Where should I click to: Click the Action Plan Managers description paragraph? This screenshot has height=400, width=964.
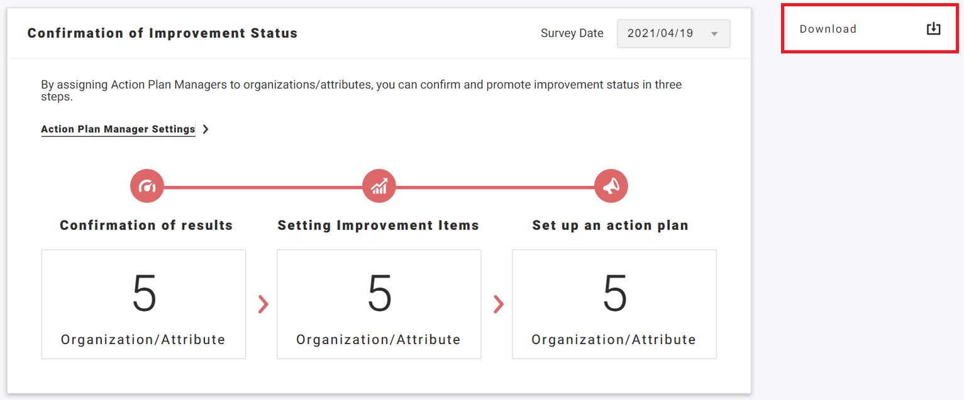(x=361, y=90)
